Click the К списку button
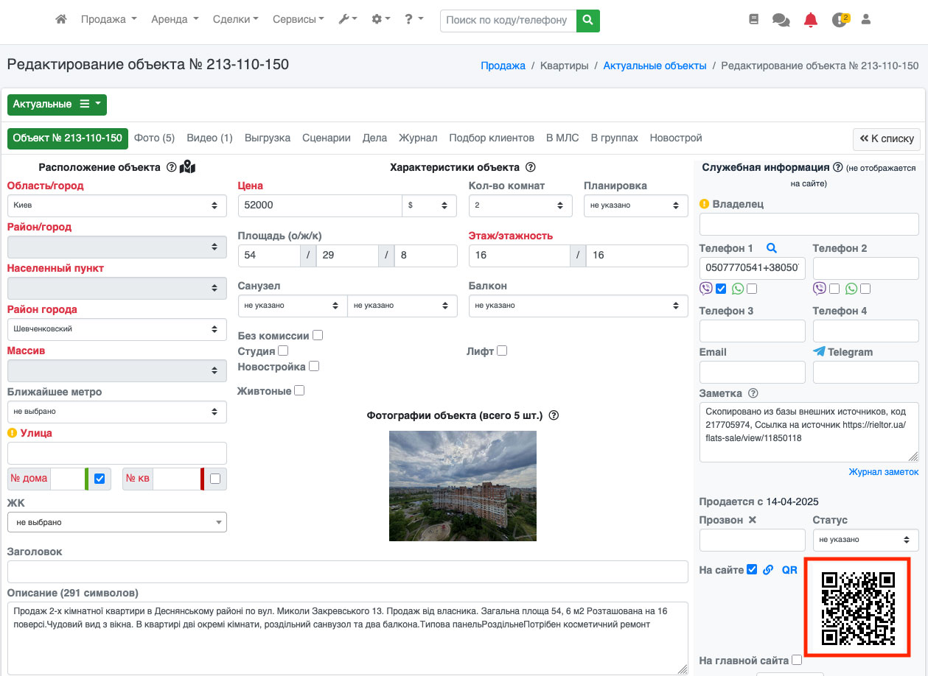Viewport: 928px width, 676px height. [x=887, y=138]
